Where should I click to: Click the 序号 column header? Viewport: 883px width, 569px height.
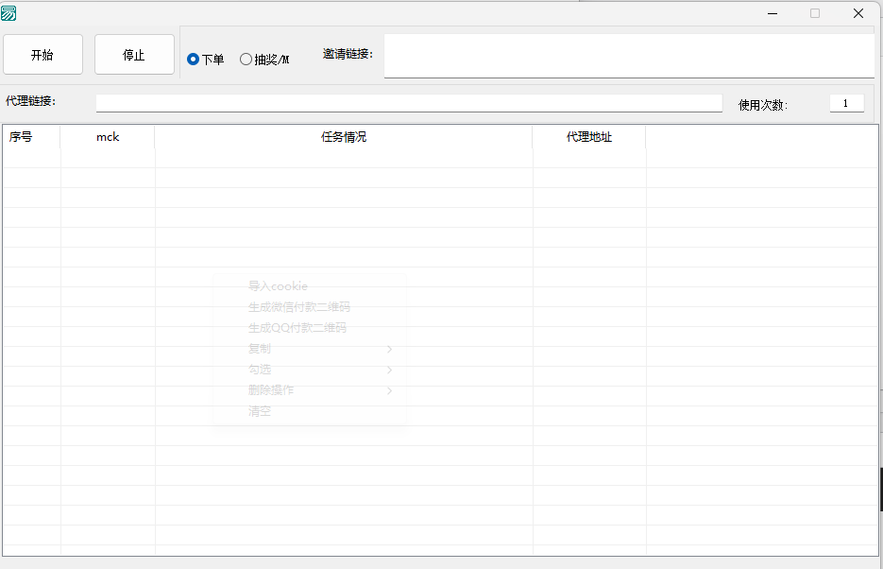(21, 137)
